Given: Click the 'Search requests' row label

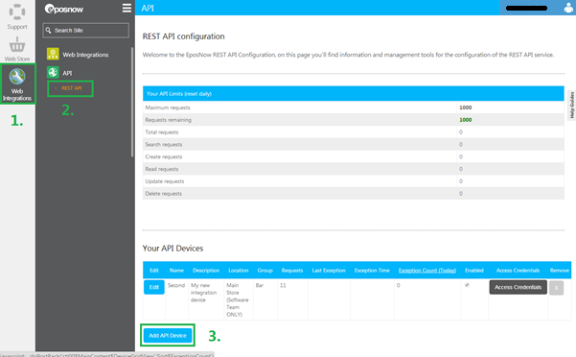Looking at the screenshot, I should coord(164,145).
